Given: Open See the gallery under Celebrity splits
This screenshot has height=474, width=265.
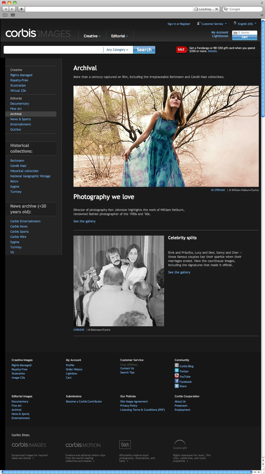Looking at the screenshot, I should (179, 272).
